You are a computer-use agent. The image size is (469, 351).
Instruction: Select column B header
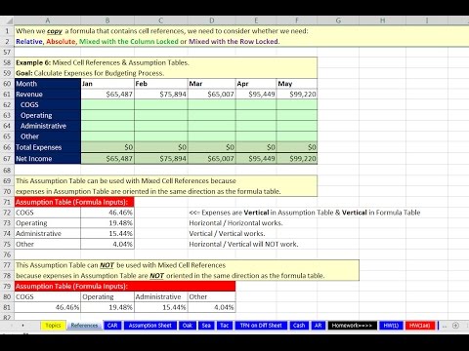click(x=107, y=20)
